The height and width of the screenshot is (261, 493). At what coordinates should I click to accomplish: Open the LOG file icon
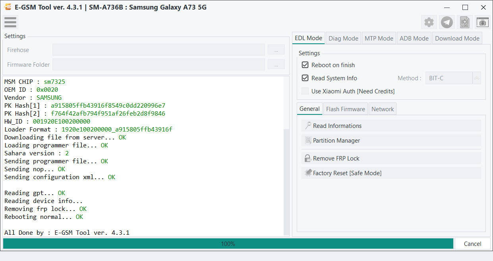point(465,22)
